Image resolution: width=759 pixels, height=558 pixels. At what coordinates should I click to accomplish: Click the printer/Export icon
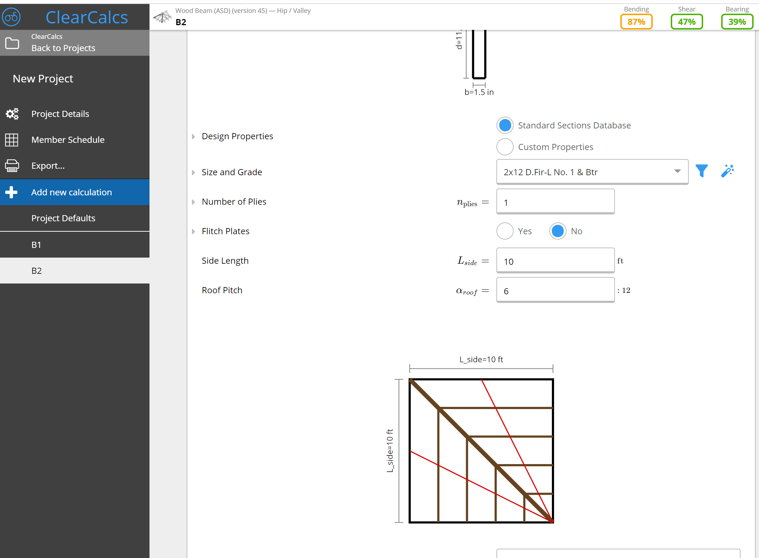[x=12, y=165]
